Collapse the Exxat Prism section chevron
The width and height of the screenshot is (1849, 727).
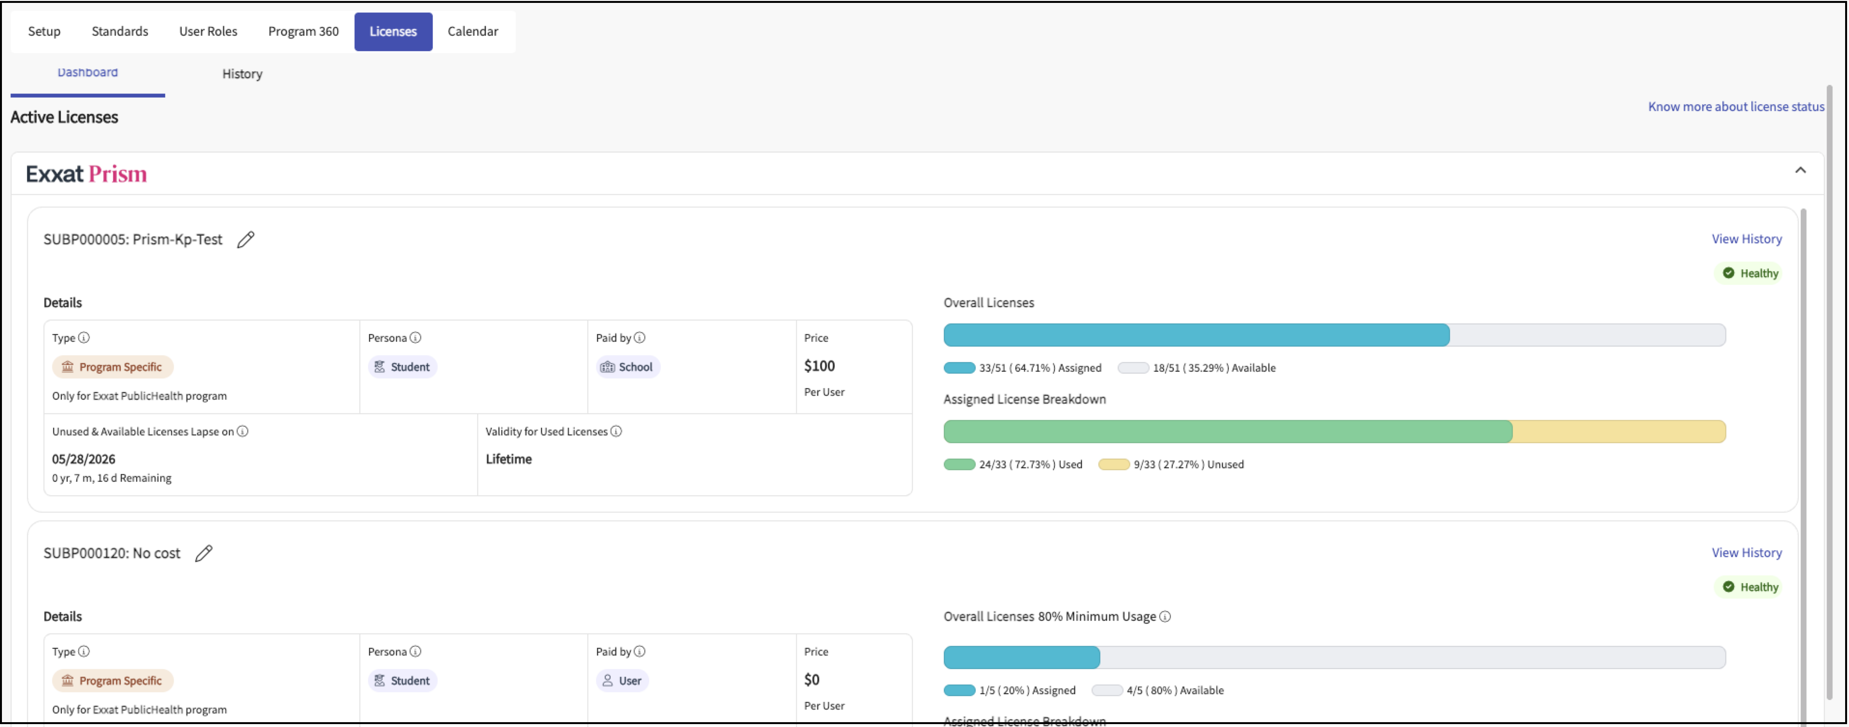pyautogui.click(x=1799, y=170)
